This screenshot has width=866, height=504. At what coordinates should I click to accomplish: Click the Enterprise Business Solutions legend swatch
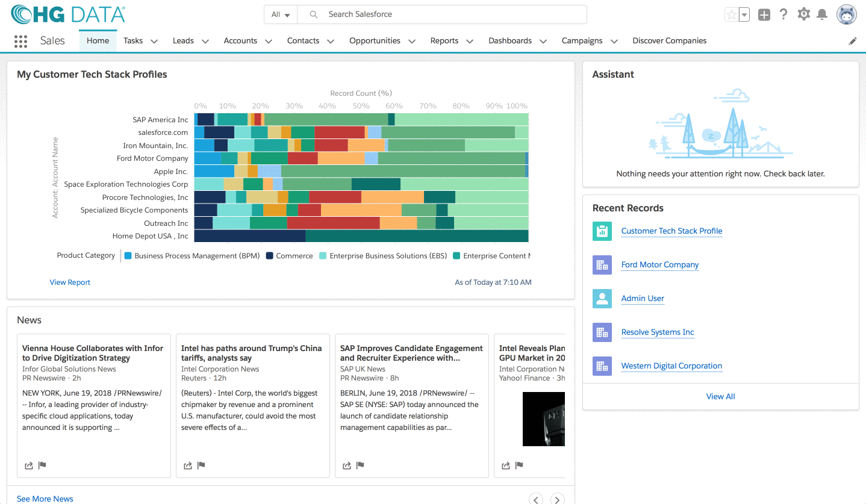click(323, 256)
